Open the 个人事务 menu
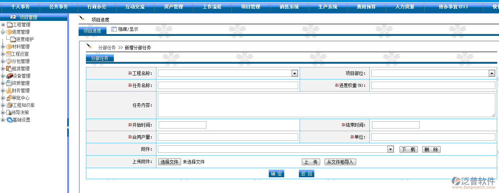The height and width of the screenshot is (193, 499). tap(20, 7)
